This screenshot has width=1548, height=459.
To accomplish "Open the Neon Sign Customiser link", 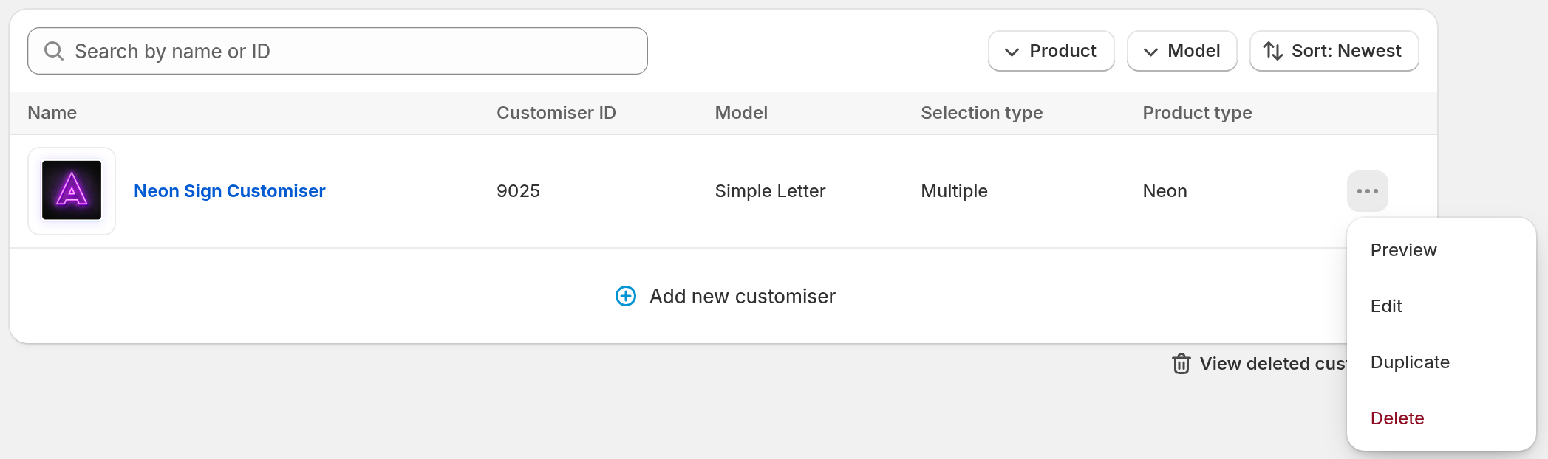I will [x=229, y=191].
